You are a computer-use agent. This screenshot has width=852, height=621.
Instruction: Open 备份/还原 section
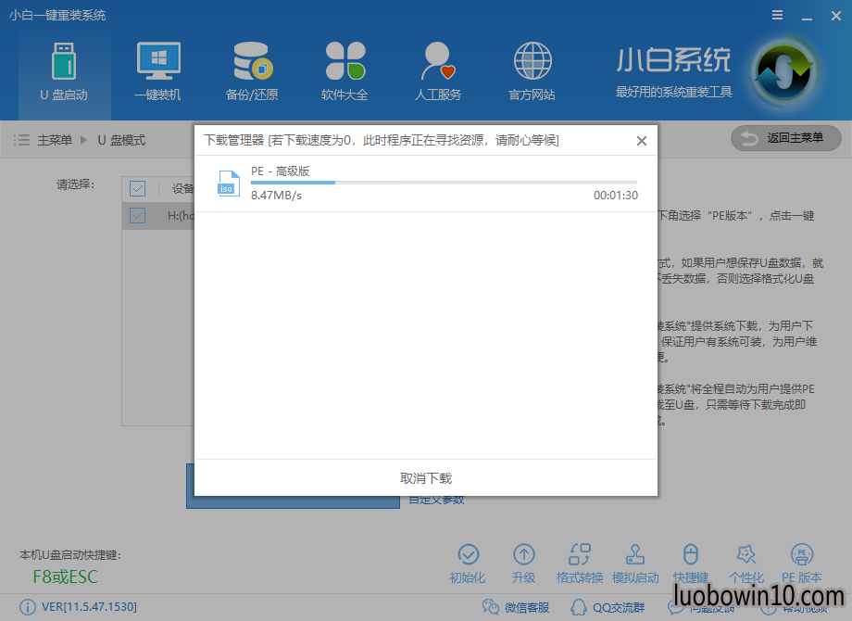[252, 72]
